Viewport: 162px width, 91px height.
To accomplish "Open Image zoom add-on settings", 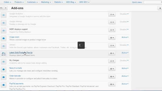I will click(x=14, y=37).
